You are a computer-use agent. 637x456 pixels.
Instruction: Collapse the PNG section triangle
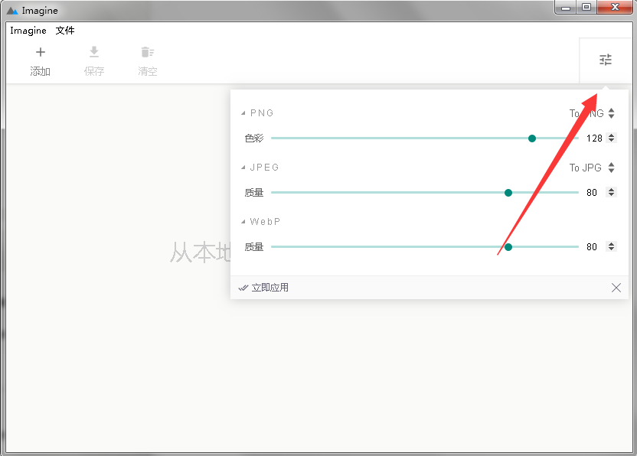(x=243, y=113)
